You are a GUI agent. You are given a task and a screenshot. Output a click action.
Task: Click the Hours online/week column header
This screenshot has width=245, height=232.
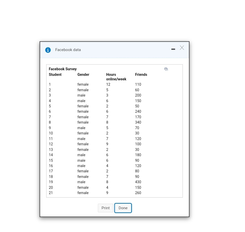tap(116, 77)
